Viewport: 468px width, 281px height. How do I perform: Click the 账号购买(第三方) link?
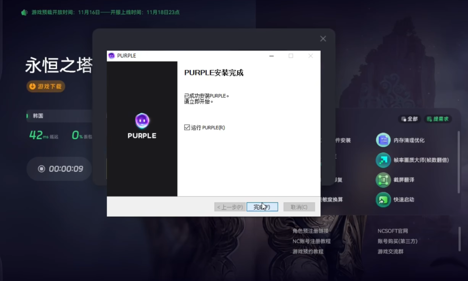[x=397, y=241]
